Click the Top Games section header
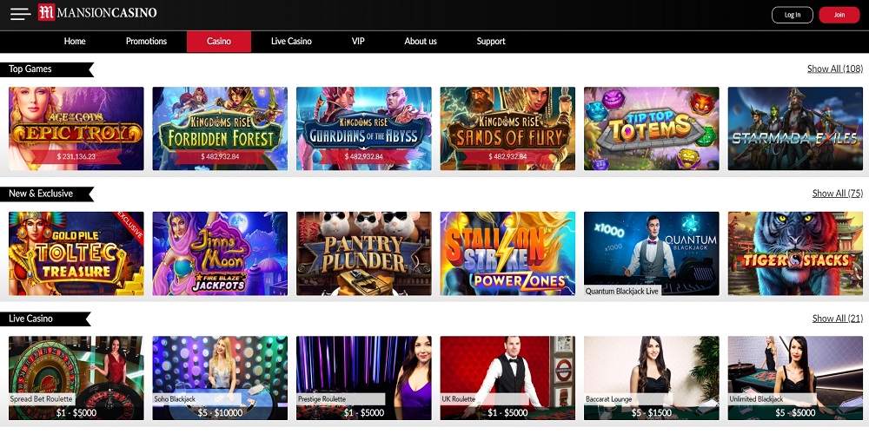The width and height of the screenshot is (869, 434). coord(47,69)
